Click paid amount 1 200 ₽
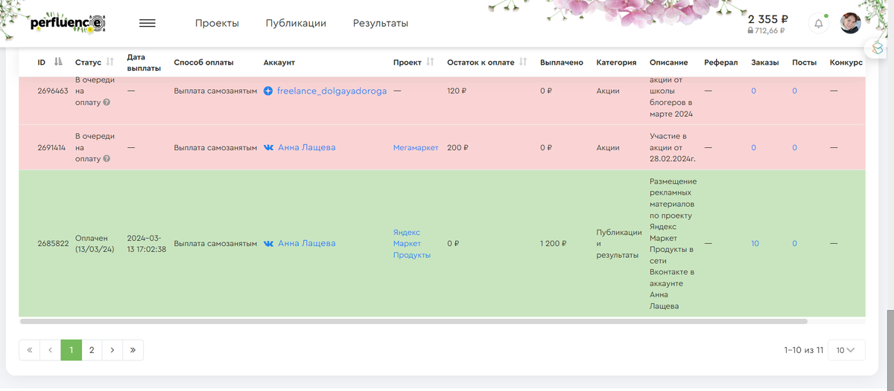The height and width of the screenshot is (391, 894). (x=553, y=243)
